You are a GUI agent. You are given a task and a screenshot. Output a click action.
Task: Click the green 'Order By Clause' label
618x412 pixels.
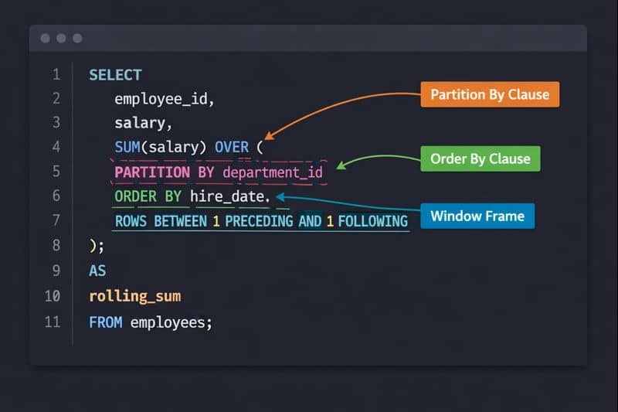pos(480,159)
